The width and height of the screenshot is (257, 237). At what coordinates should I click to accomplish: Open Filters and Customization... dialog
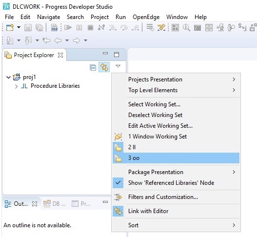[x=176, y=197]
